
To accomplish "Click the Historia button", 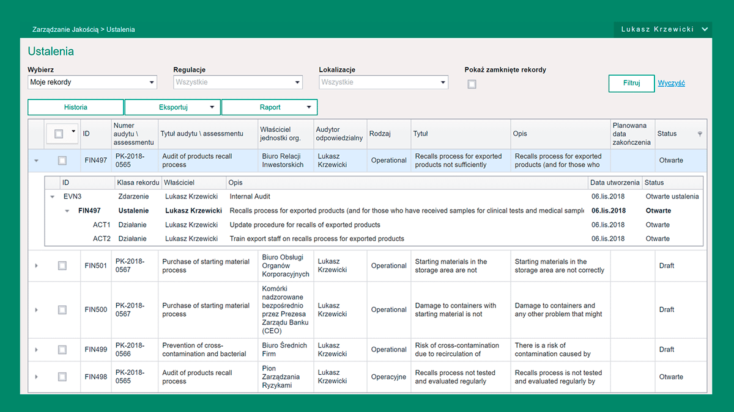I will point(76,107).
